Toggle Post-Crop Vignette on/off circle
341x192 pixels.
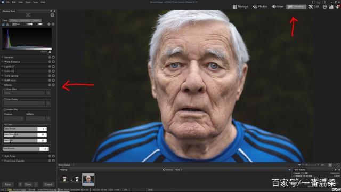click(53, 161)
